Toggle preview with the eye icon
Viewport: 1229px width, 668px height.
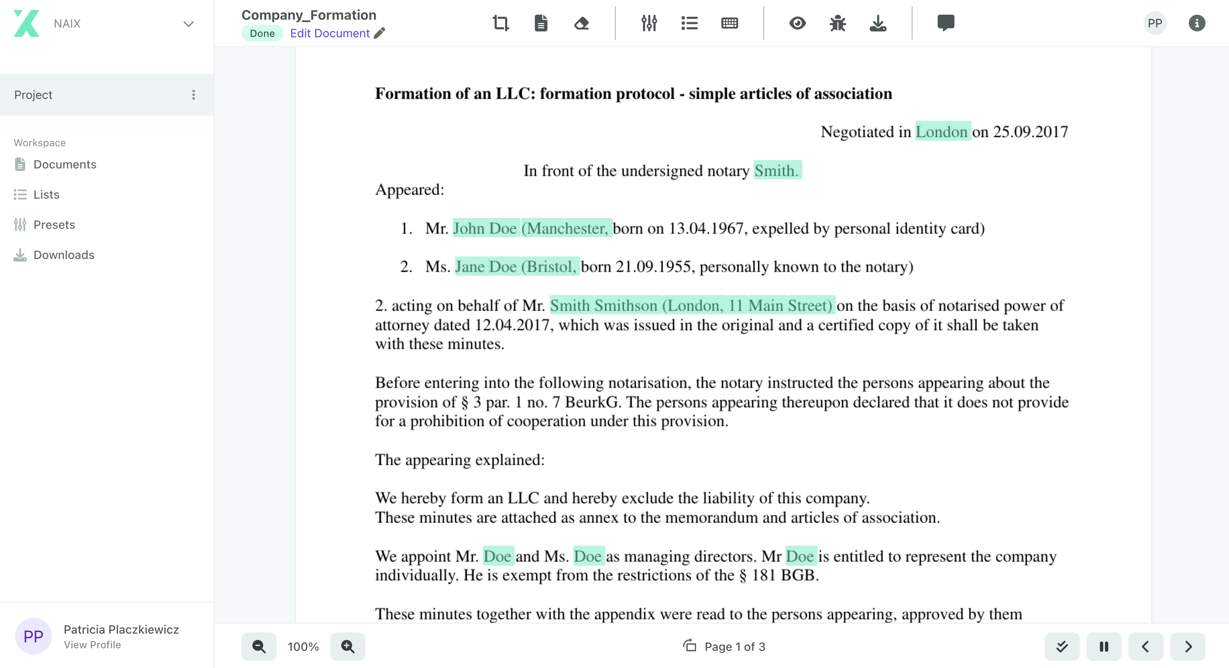click(797, 23)
